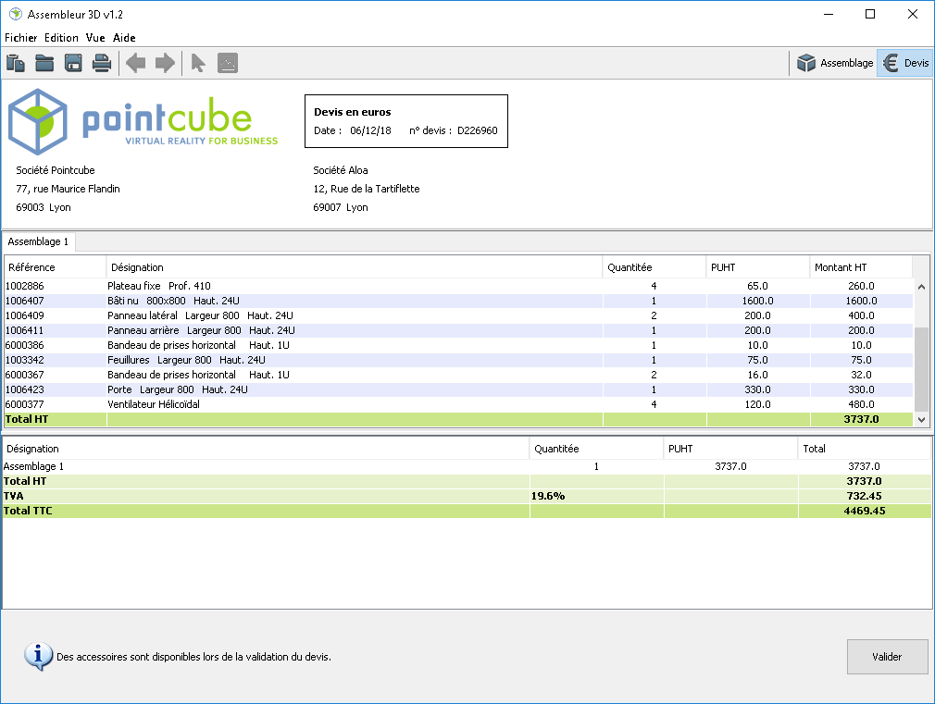Click the parts table Désignation column header
Image resolution: width=935 pixels, height=704 pixels.
pyautogui.click(x=355, y=267)
